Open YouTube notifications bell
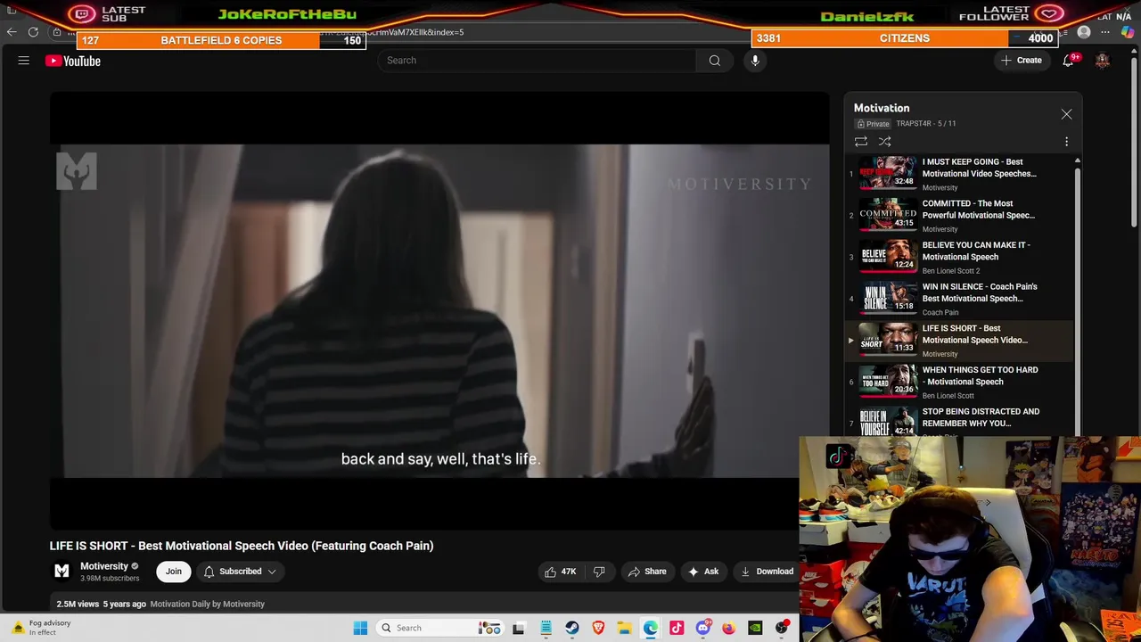Viewport: 1141px width, 642px height. coord(1068,61)
